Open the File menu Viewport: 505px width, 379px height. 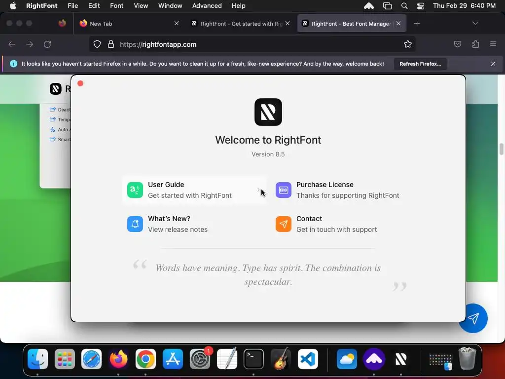pos(73,5)
